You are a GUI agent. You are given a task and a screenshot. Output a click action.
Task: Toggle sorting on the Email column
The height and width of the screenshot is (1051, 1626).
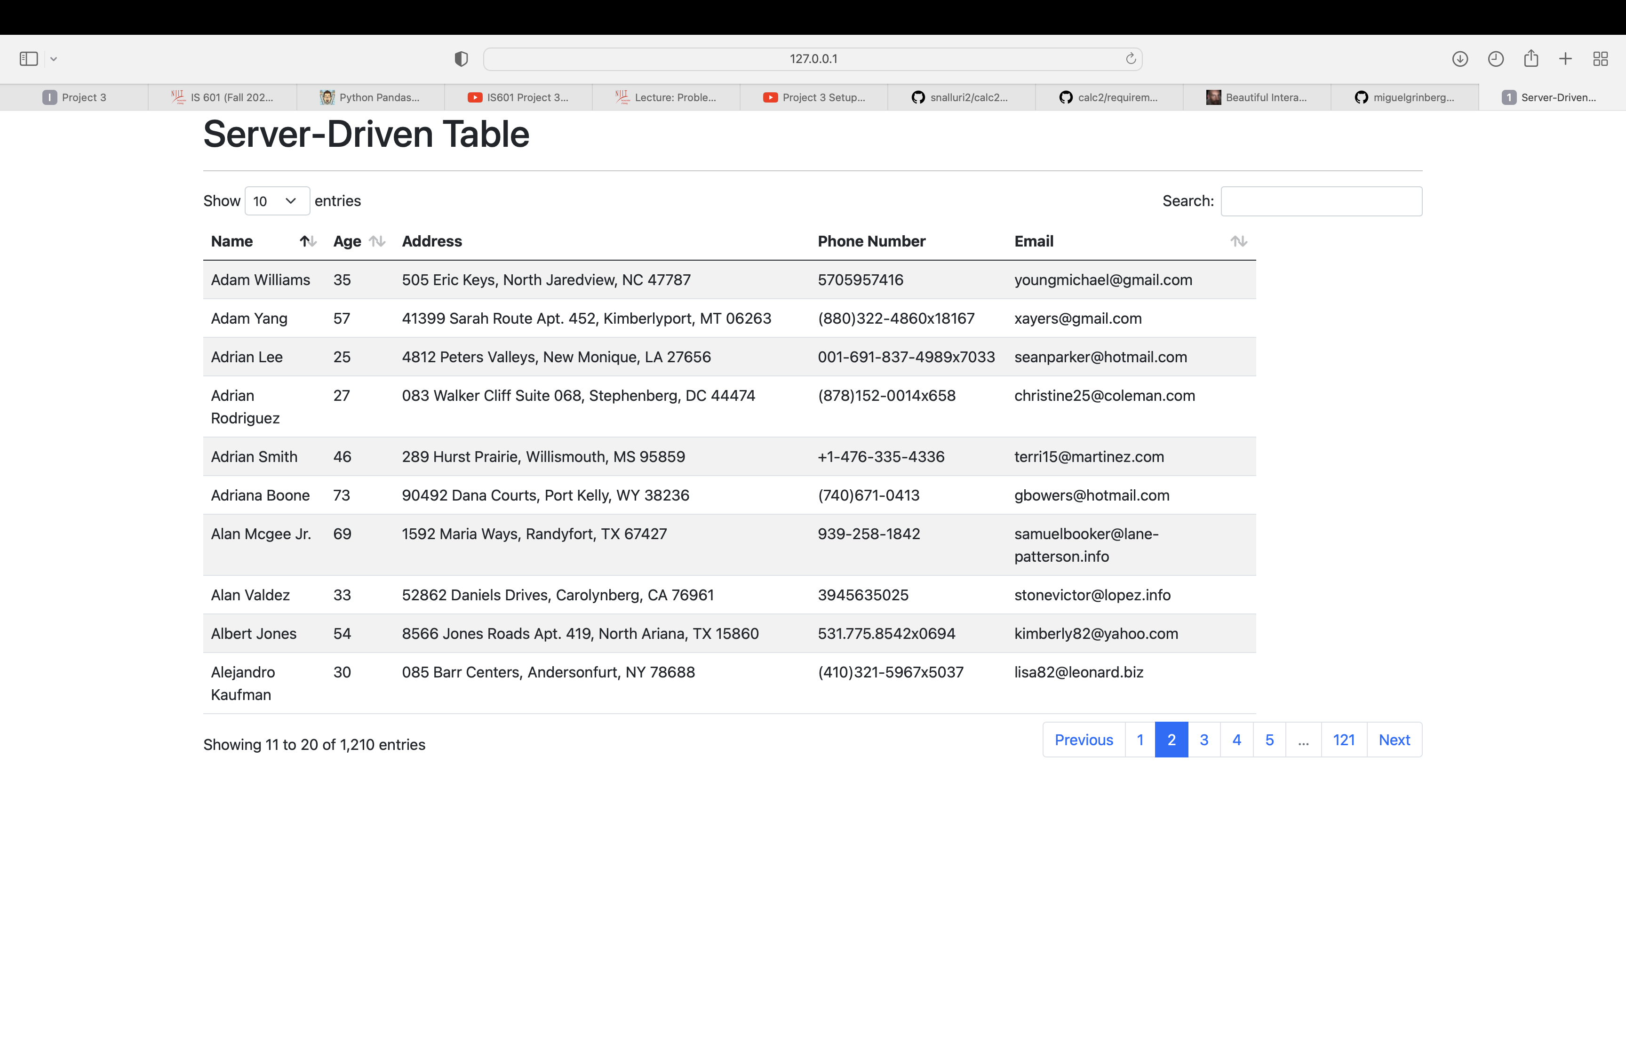pyautogui.click(x=1239, y=241)
